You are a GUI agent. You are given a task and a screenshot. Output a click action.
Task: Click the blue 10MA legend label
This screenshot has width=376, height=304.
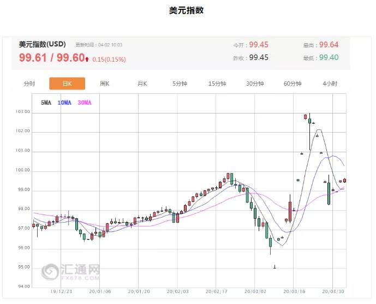(x=64, y=103)
